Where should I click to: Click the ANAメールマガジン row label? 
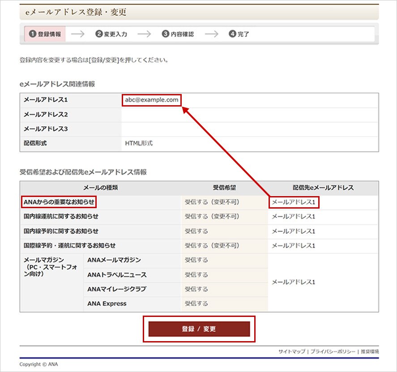114,260
